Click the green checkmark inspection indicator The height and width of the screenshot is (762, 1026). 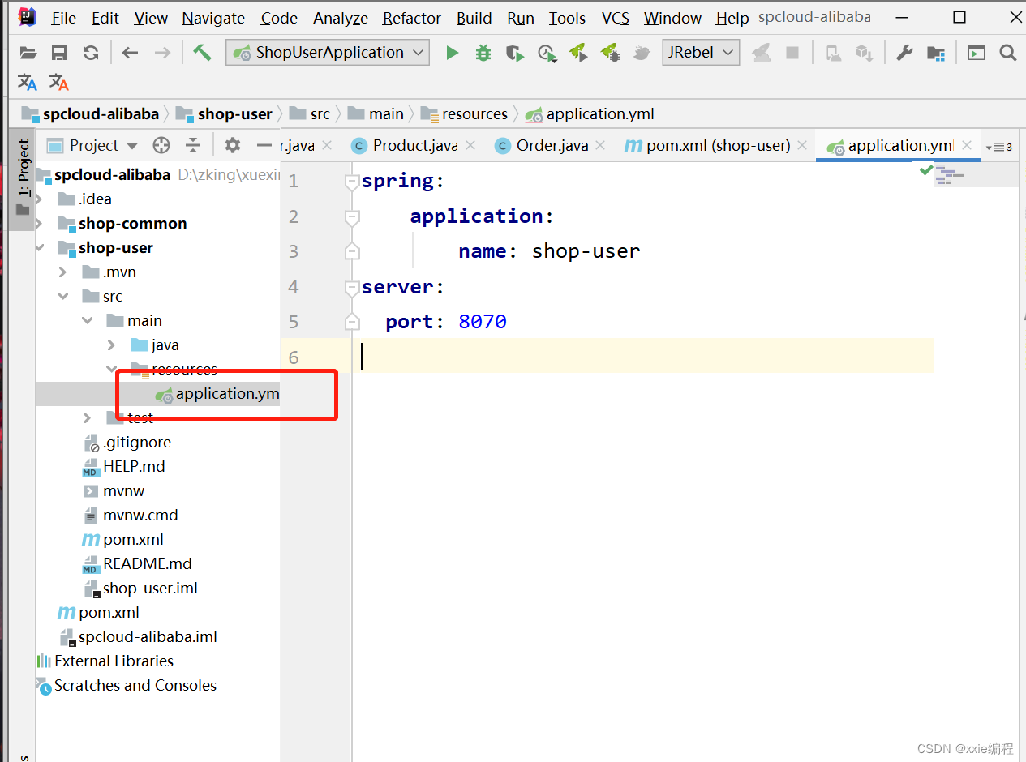(926, 170)
